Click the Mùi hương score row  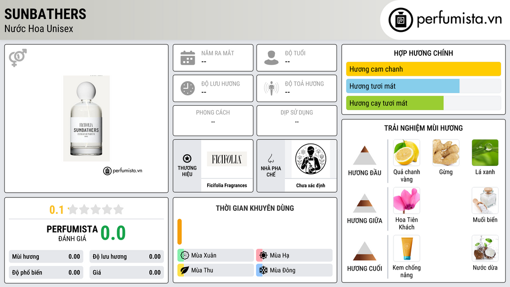pos(46,257)
